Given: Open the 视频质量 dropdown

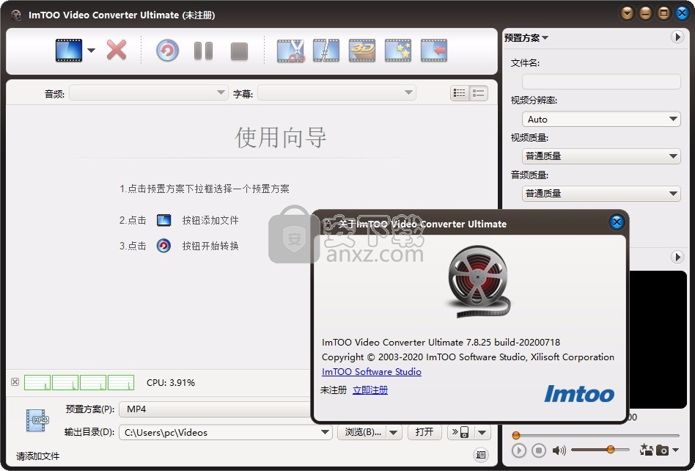Looking at the screenshot, I should (x=601, y=156).
